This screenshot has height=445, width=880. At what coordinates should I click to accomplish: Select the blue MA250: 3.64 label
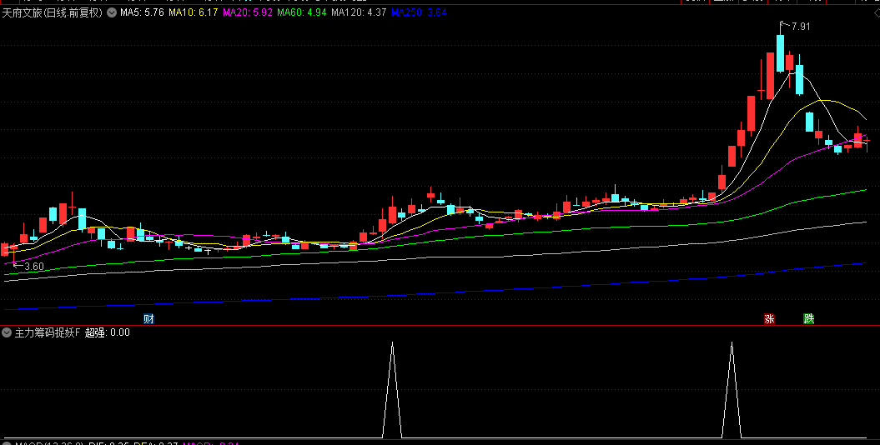pyautogui.click(x=419, y=12)
